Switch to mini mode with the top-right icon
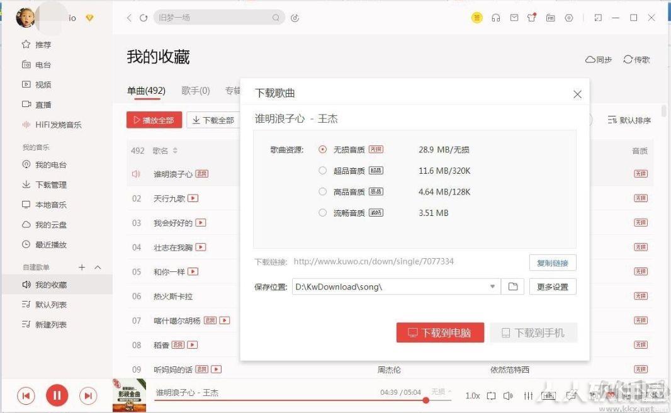This screenshot has height=413, width=671. [x=598, y=18]
